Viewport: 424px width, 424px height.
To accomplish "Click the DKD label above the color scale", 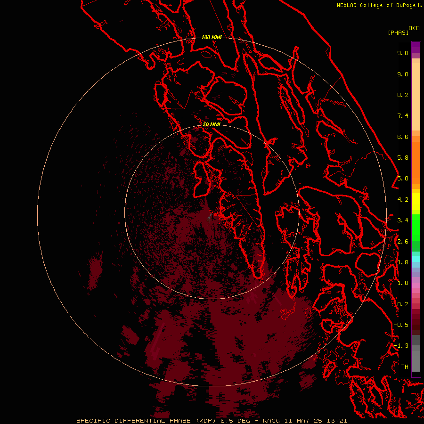I will coord(414,28).
